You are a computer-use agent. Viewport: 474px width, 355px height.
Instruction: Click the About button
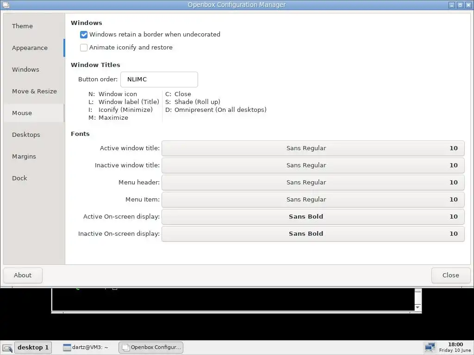(x=23, y=275)
